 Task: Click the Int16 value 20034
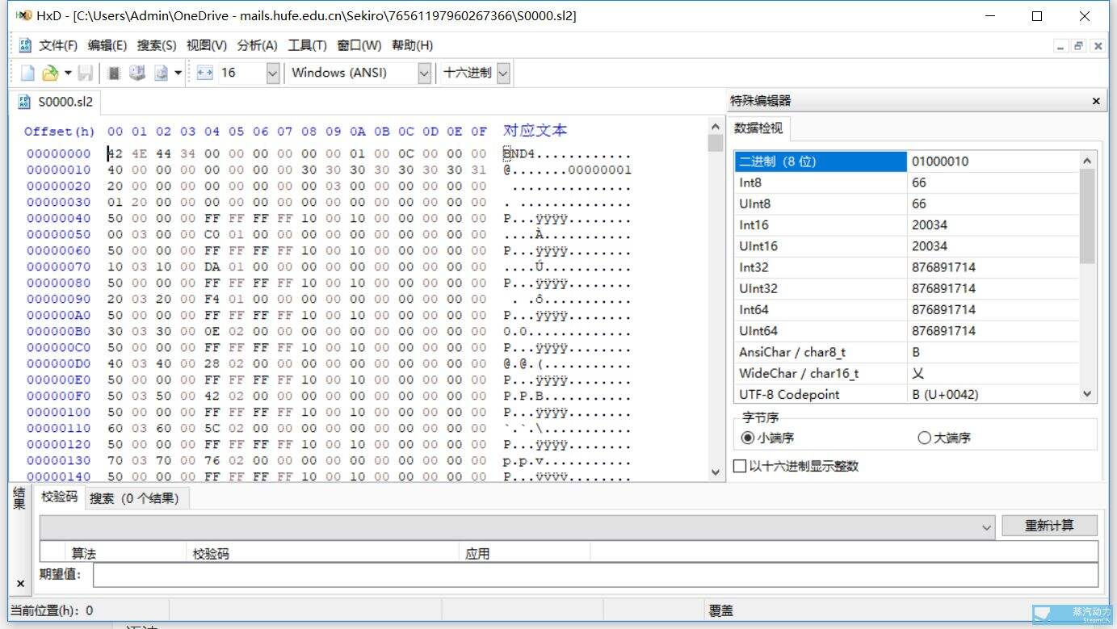tap(930, 224)
